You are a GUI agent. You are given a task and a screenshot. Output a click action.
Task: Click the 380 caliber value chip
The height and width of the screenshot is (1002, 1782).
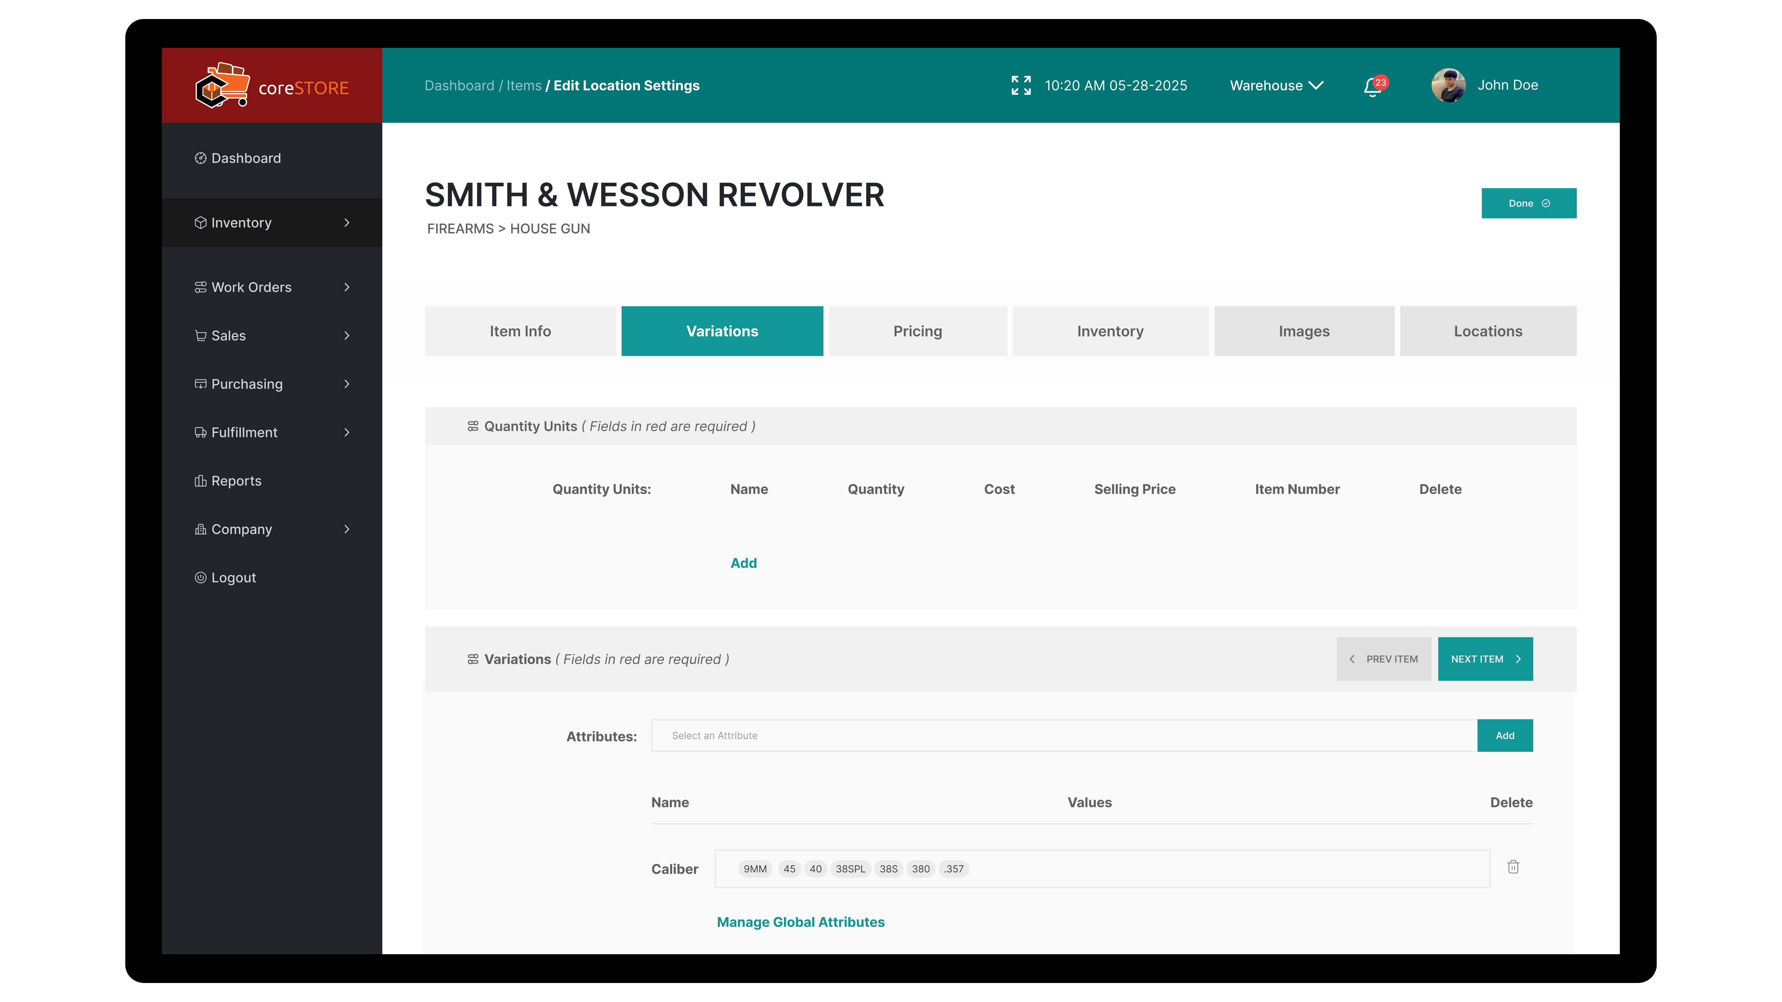point(921,869)
